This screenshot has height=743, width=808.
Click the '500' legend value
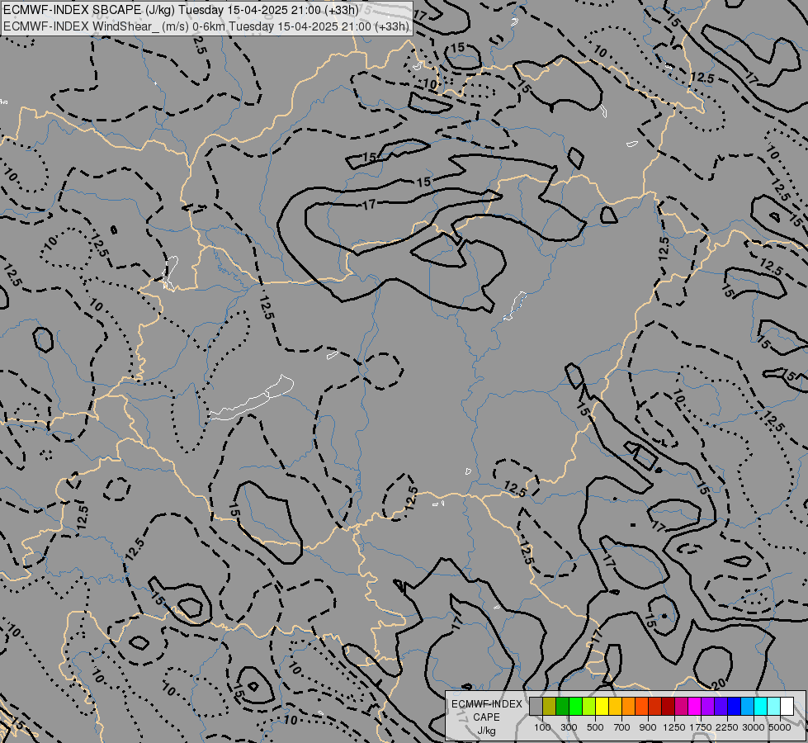(595, 727)
